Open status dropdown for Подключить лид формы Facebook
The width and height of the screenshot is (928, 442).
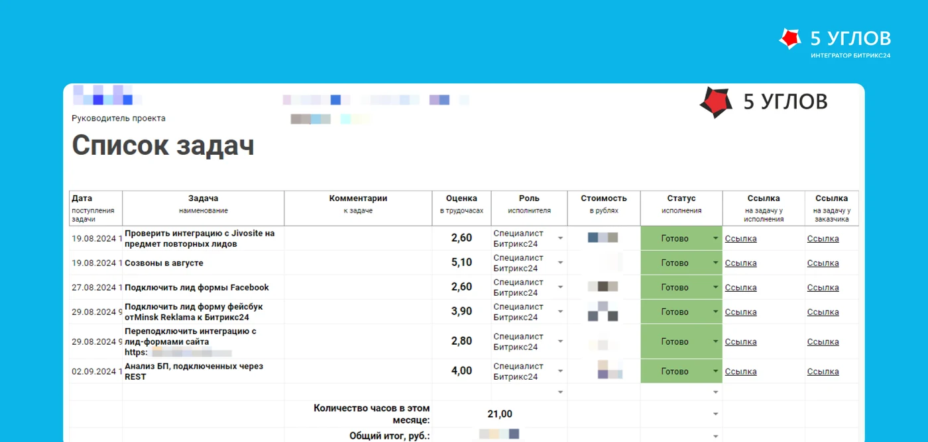(x=715, y=288)
